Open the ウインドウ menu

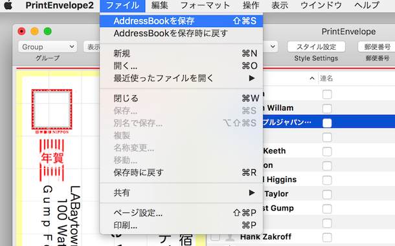click(321, 5)
